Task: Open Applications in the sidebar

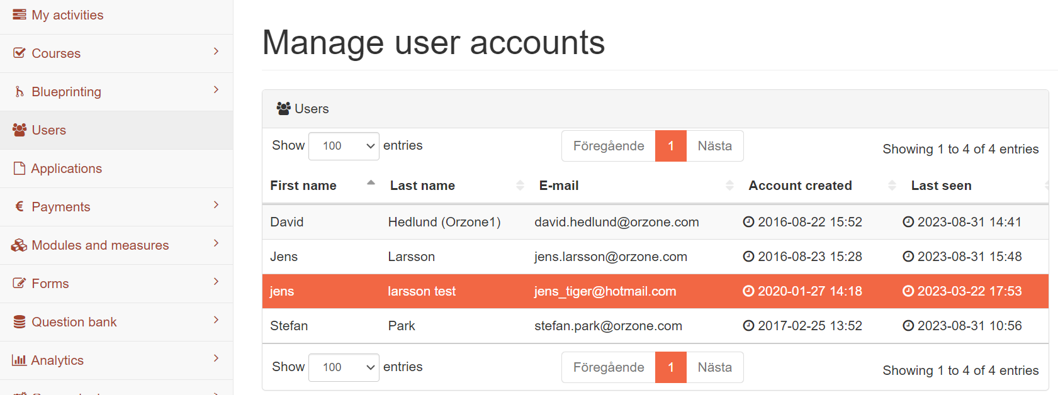Action: [116, 169]
